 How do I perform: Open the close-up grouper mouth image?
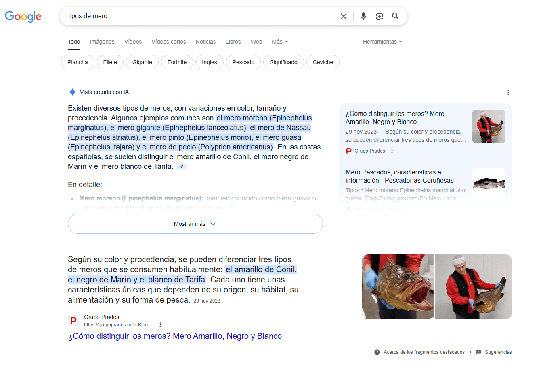[398, 287]
